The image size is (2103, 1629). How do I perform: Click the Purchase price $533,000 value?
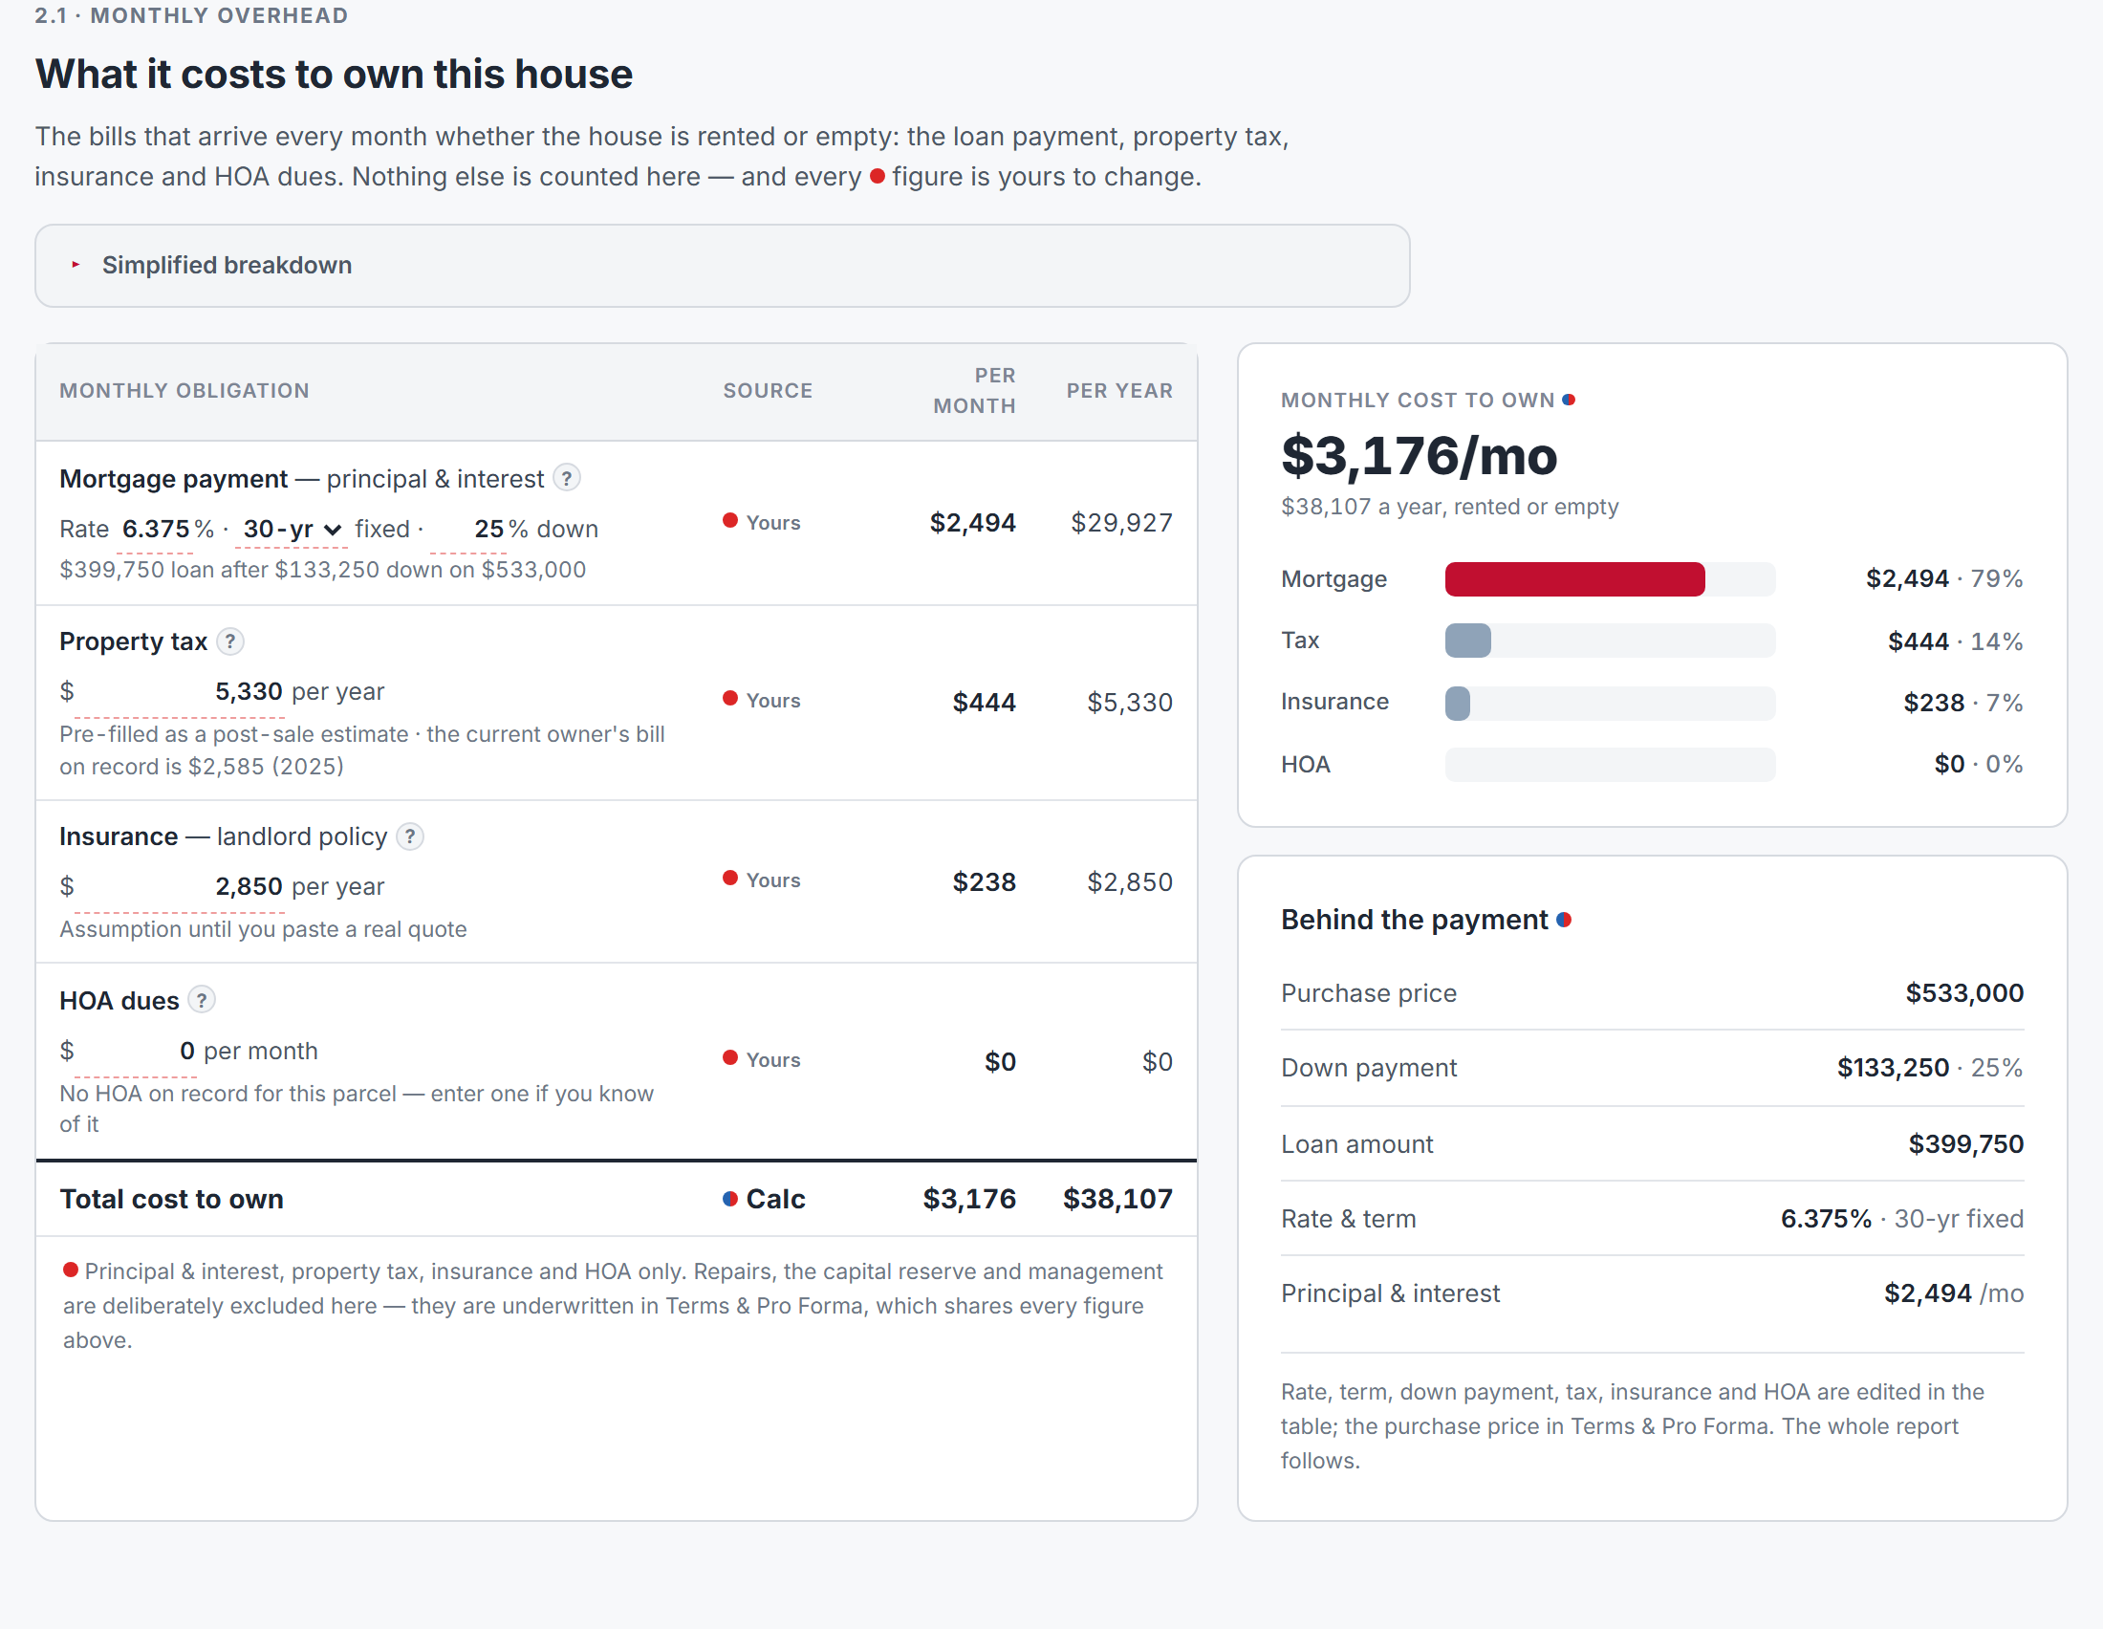point(1964,993)
